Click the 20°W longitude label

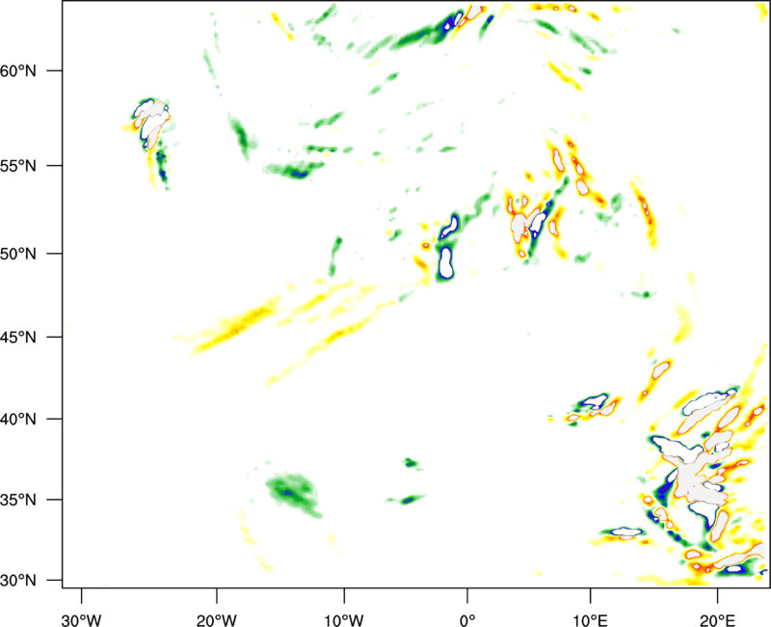[x=217, y=619]
